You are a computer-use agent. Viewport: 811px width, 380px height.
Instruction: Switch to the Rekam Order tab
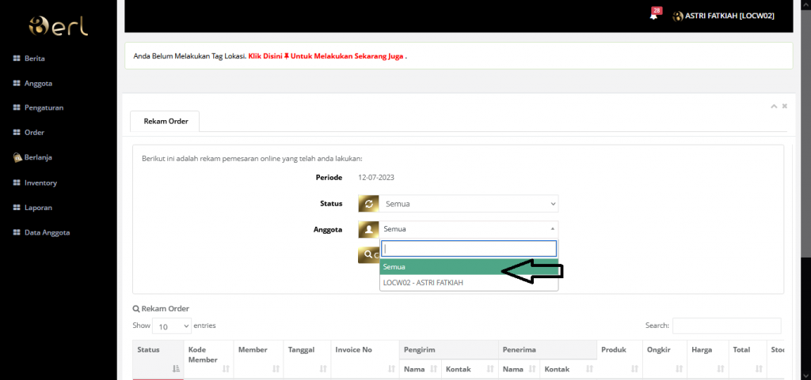[x=165, y=121]
